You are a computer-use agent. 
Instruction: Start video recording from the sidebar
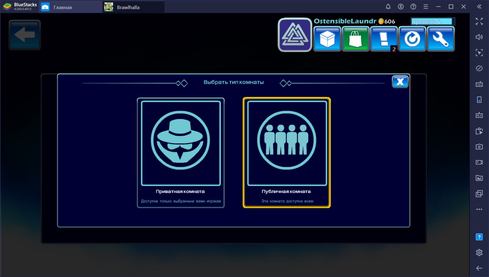point(479,162)
